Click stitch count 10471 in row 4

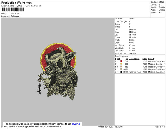(x=125, y=69)
